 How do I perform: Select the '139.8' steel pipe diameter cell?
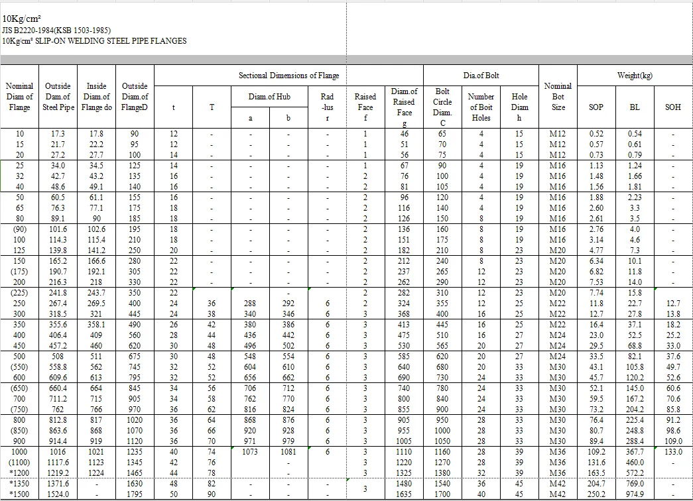58,250
